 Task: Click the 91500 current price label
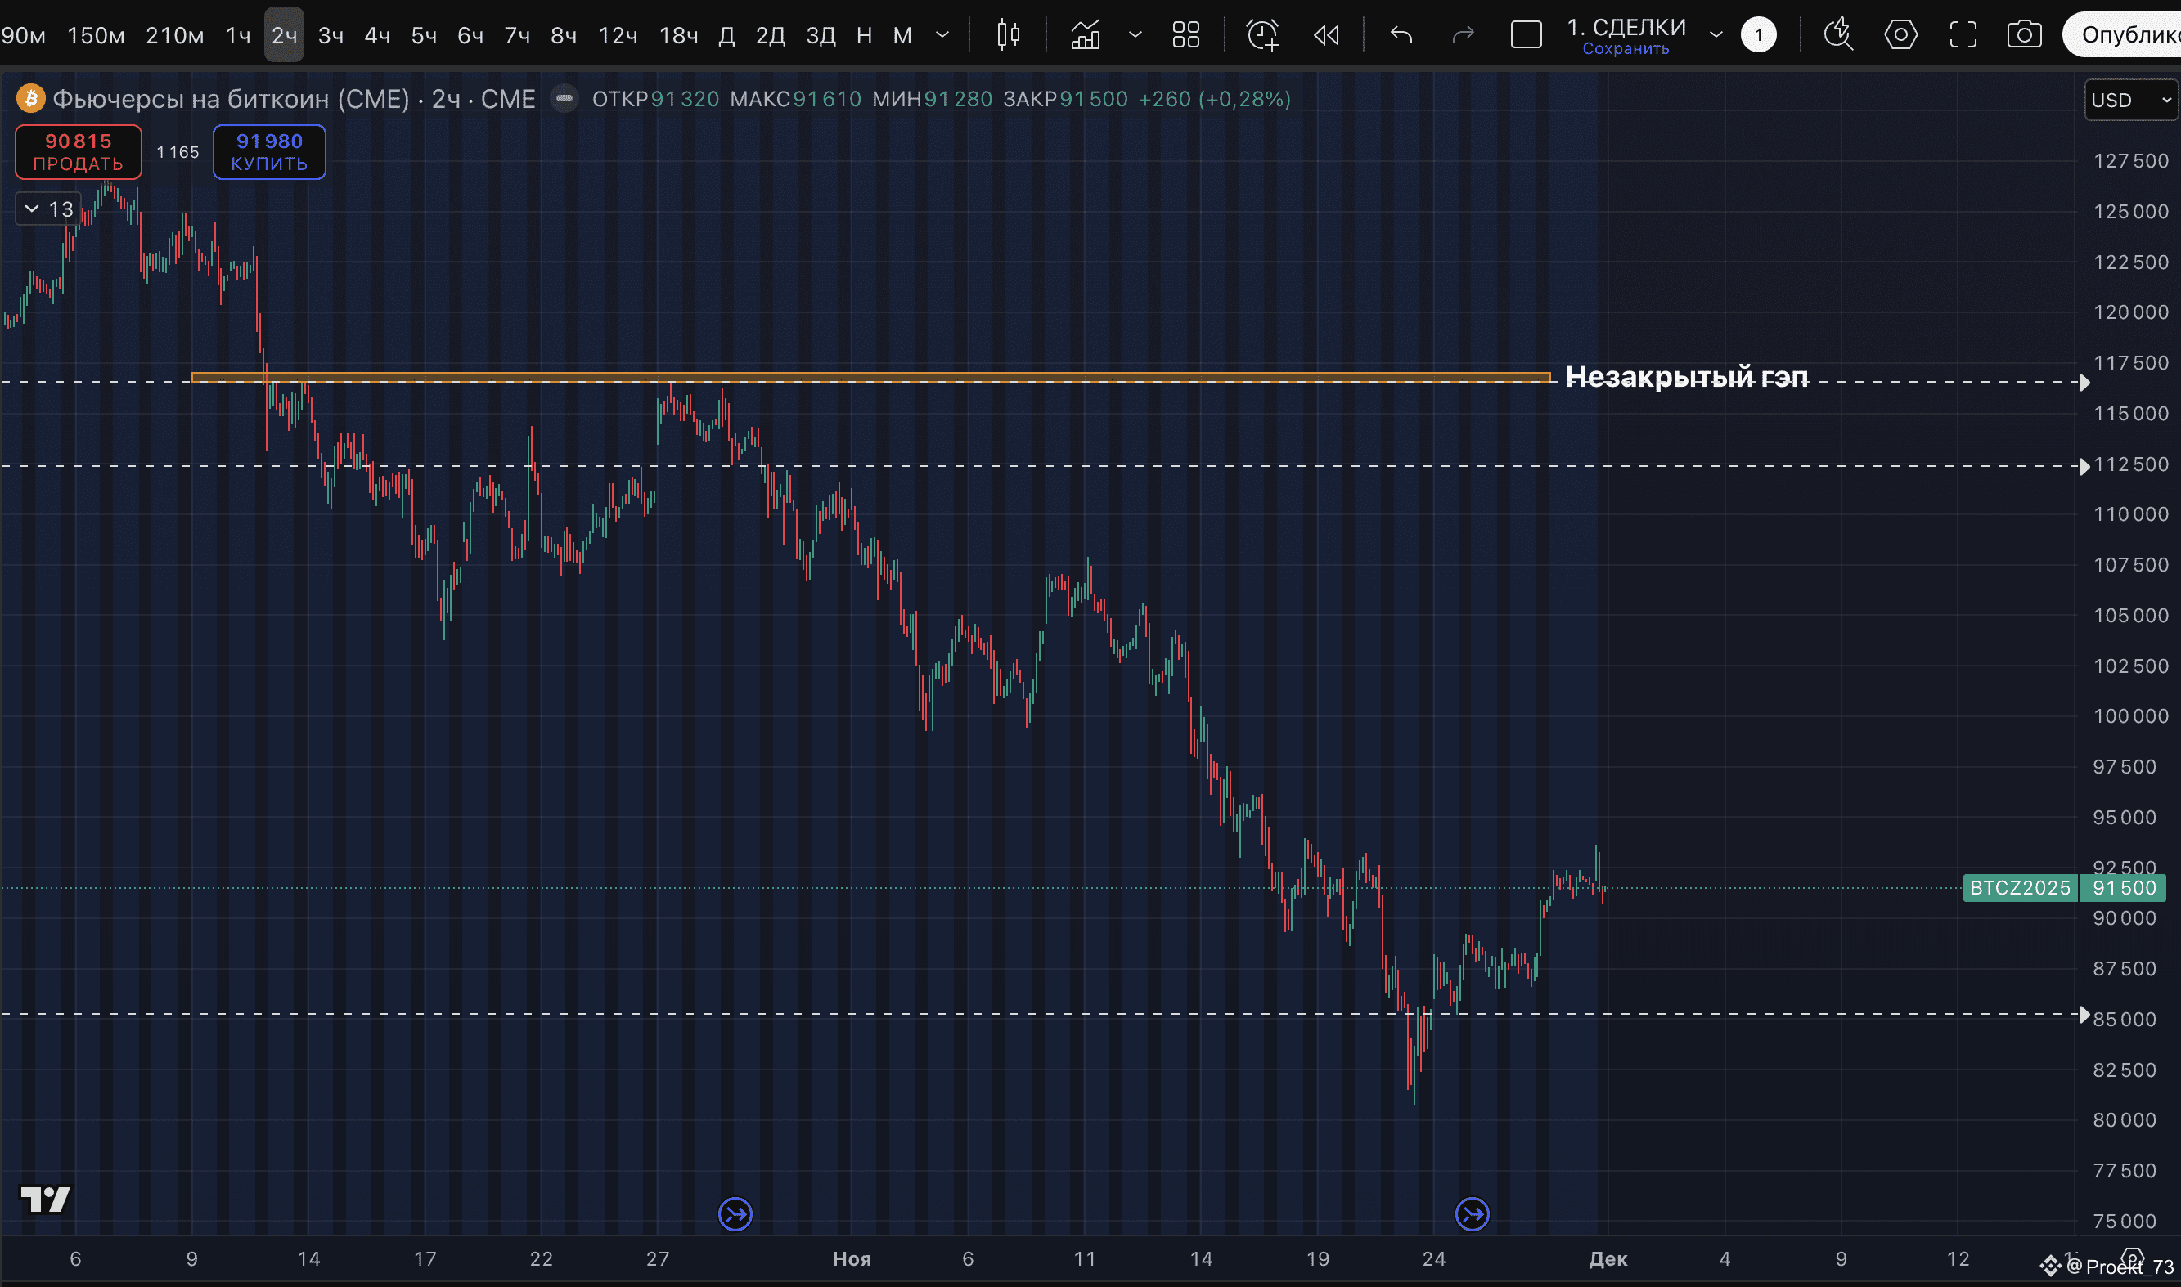[x=2123, y=888]
